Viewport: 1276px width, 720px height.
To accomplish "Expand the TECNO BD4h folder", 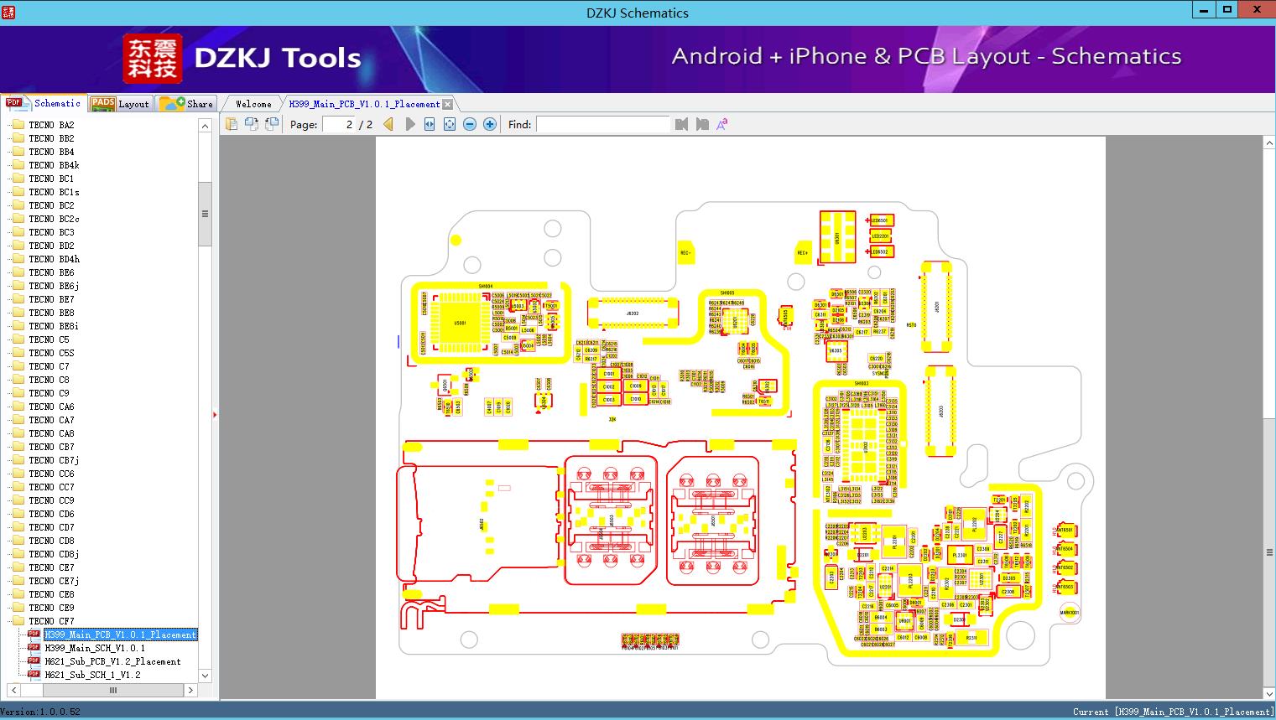I will (54, 259).
